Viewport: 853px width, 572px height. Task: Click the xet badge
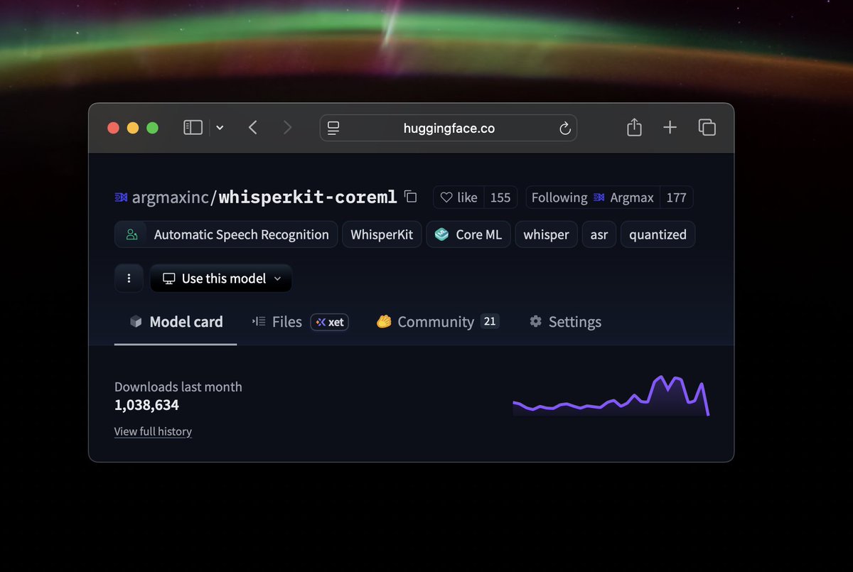[x=330, y=322]
